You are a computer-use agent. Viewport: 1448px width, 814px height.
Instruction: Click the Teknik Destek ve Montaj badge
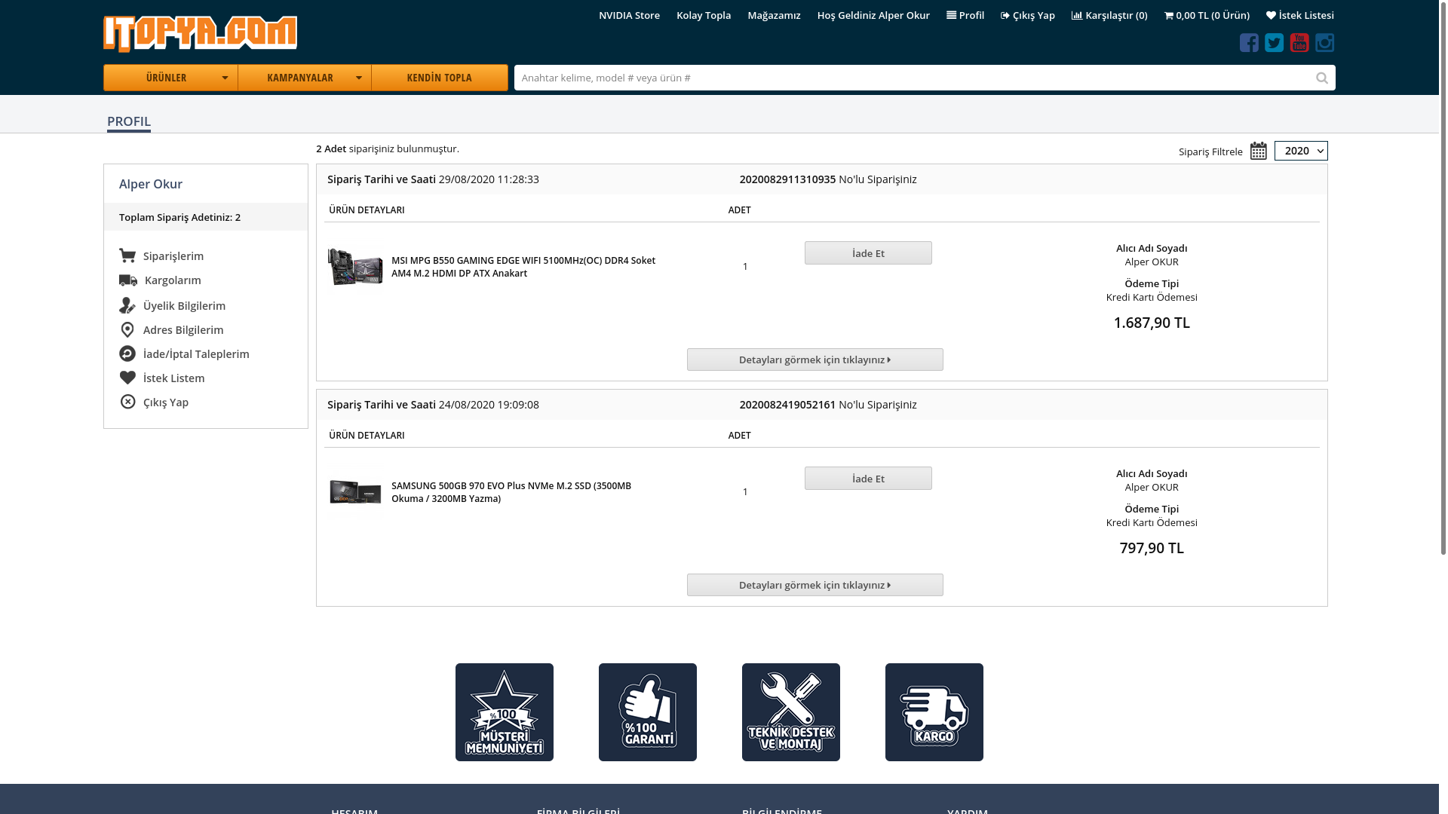(791, 712)
